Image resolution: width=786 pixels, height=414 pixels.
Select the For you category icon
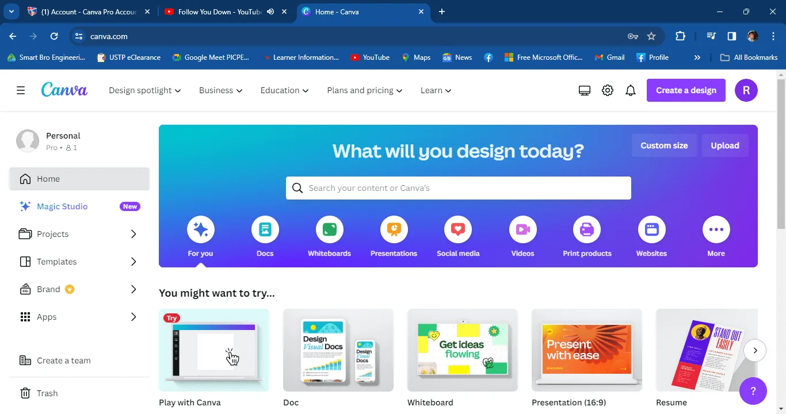pos(201,230)
